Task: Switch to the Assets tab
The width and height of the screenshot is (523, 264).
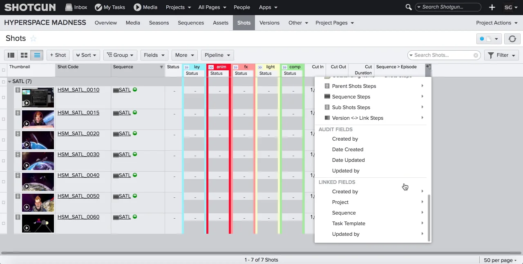Action: click(x=221, y=23)
